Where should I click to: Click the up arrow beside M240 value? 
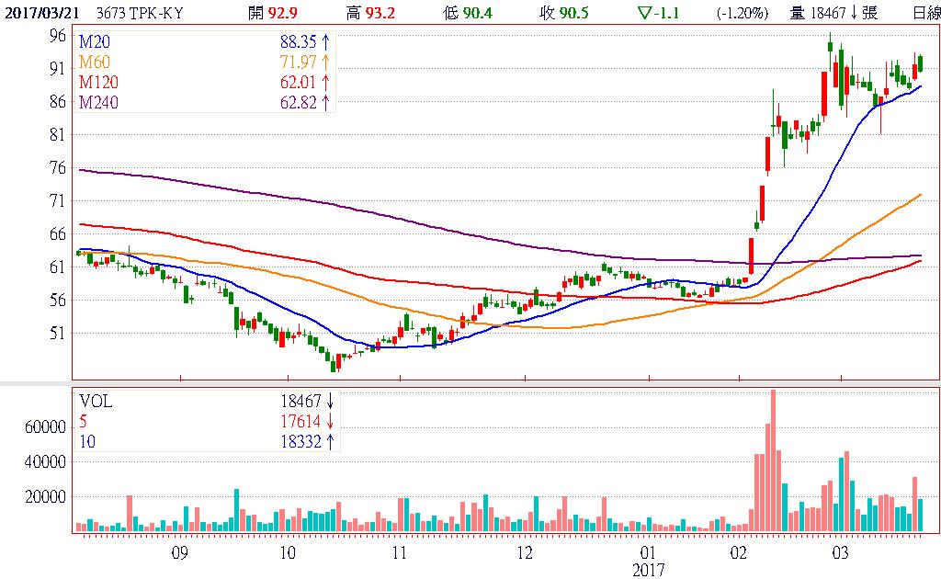(325, 102)
